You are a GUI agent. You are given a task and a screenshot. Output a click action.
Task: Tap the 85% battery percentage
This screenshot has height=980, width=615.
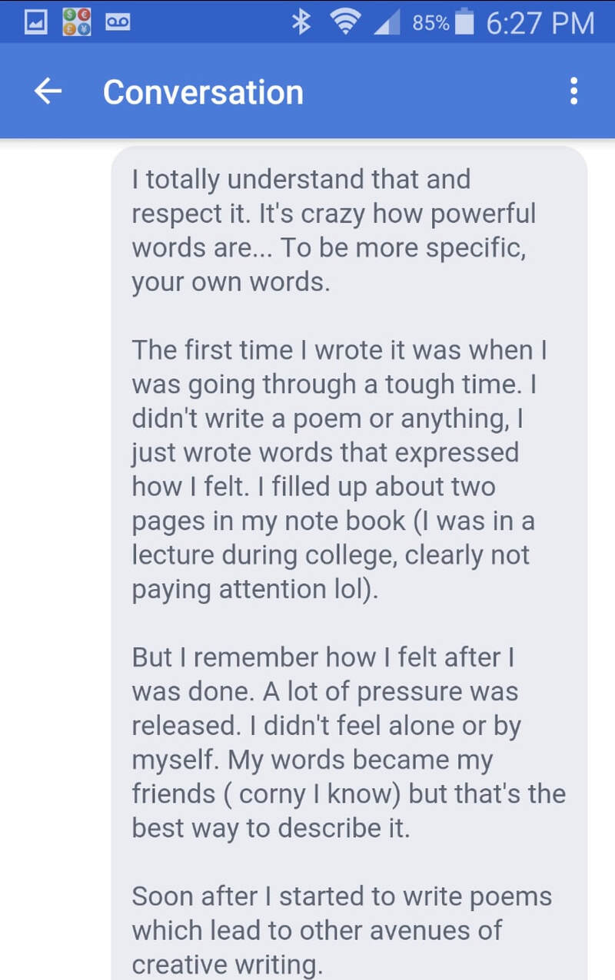430,23
